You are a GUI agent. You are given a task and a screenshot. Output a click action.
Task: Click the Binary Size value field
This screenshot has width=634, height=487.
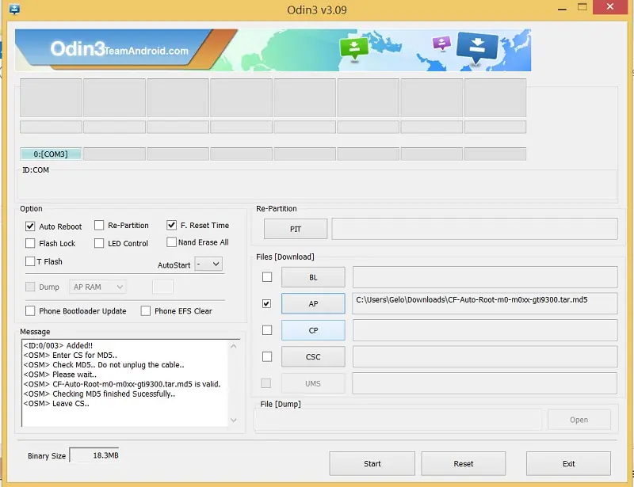click(x=94, y=455)
